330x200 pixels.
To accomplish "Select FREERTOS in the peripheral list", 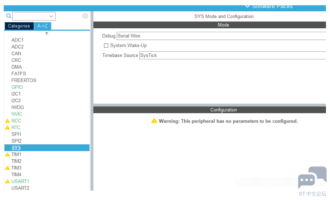I will 24,80.
